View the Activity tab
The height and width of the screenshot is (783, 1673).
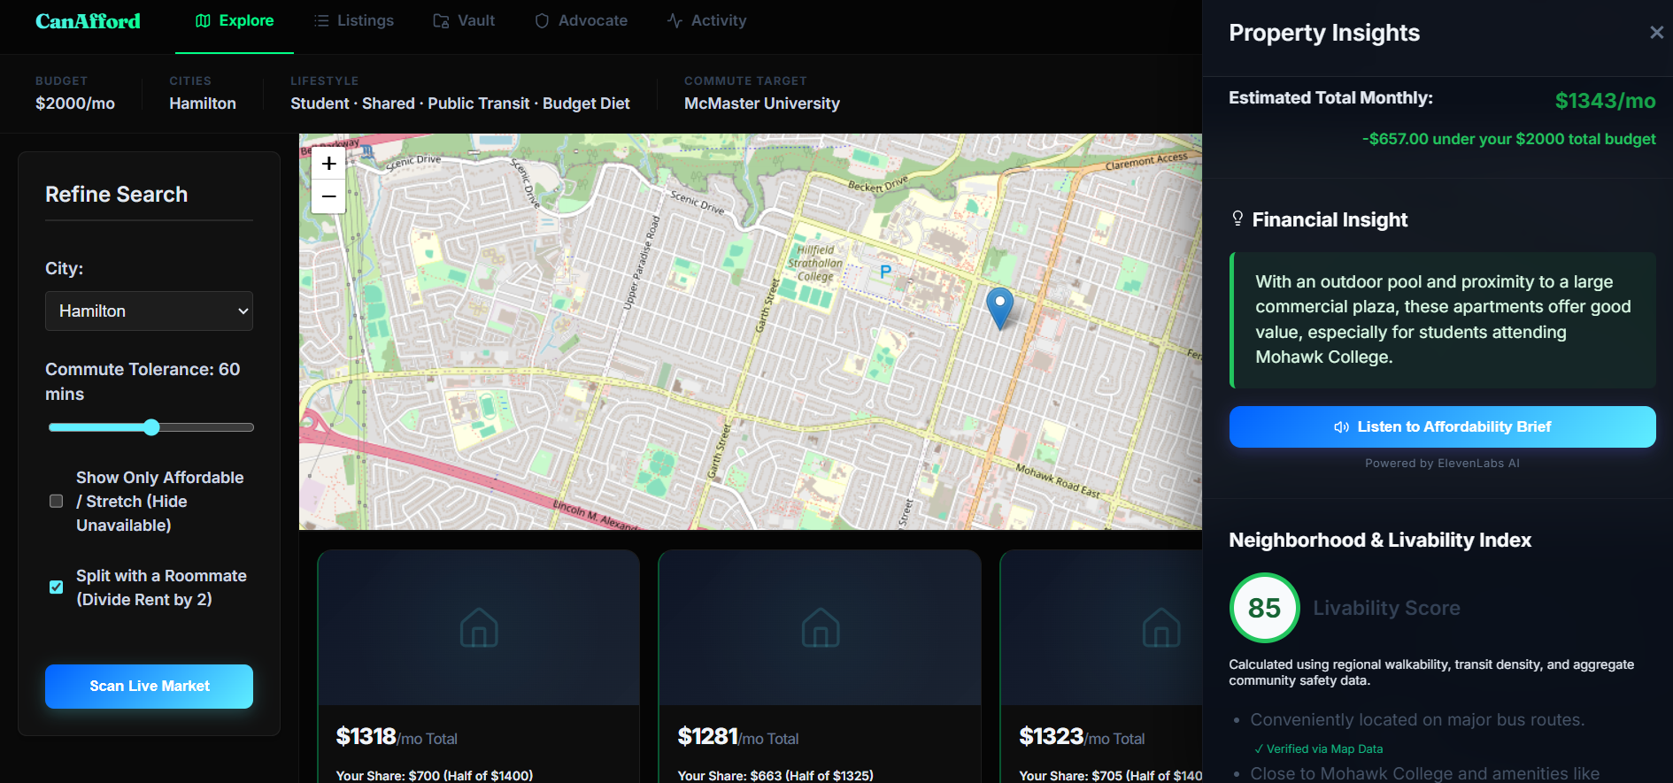click(706, 20)
